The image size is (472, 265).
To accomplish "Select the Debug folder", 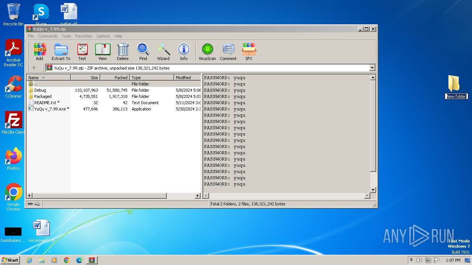I will click(114, 90).
